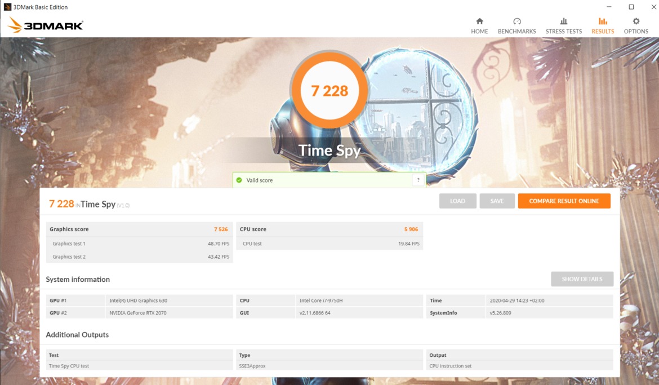Click the orange 7 228 score circle
The image size is (659, 385).
pyautogui.click(x=329, y=91)
